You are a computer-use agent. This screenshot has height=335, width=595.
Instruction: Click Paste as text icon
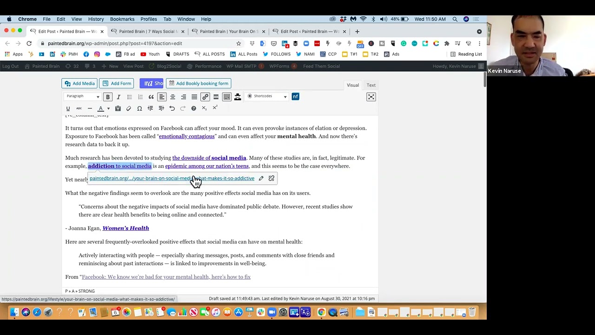pos(118,108)
